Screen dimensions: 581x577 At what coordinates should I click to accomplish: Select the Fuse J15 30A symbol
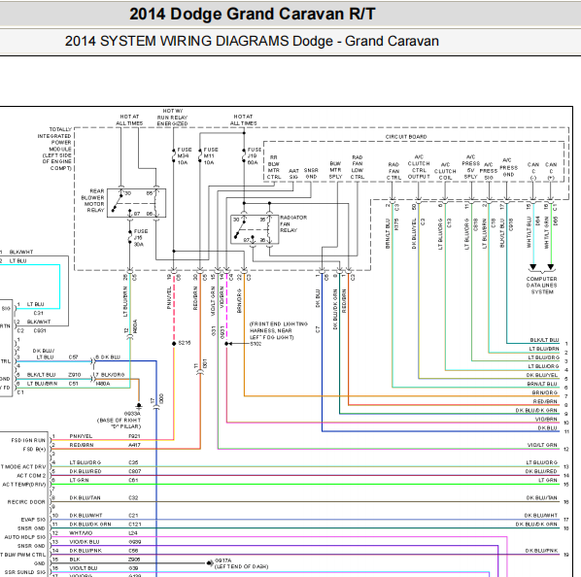click(129, 237)
